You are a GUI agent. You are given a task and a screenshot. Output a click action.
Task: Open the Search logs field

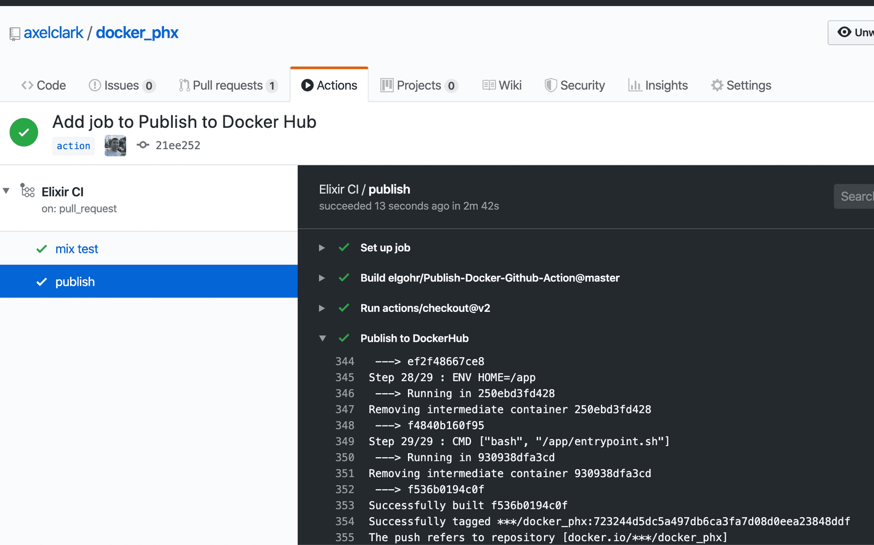coord(856,196)
